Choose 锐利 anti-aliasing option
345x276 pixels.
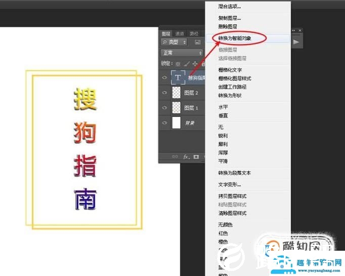click(x=223, y=135)
